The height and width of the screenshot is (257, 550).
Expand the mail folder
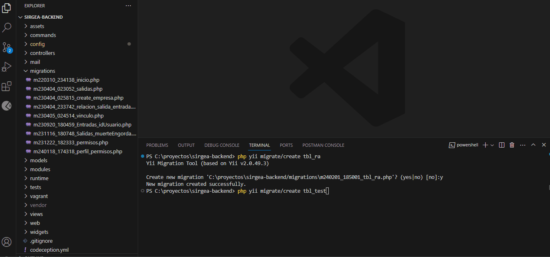77,62
